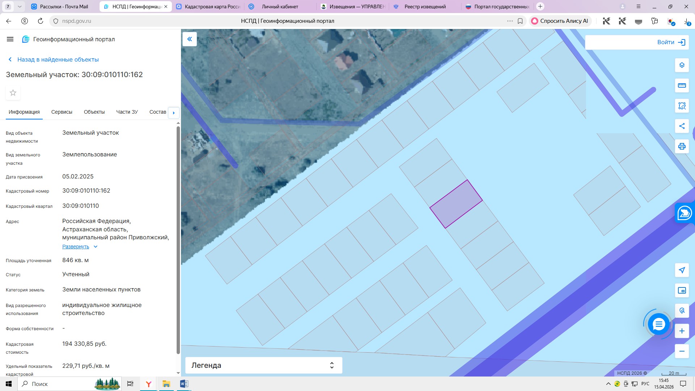Open the hamburger main menu
Screen dimensions: 695x391
coord(10,39)
